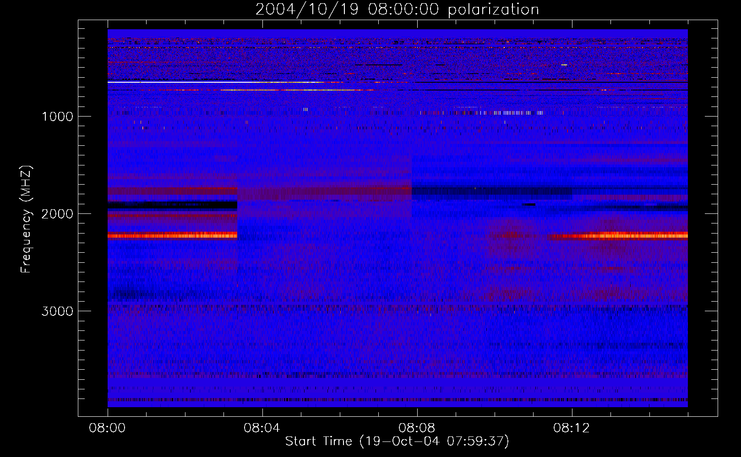The image size is (741, 457).
Task: Click the 'Start Time (19-Oct-04 07:59:37)' label
Action: (397, 441)
